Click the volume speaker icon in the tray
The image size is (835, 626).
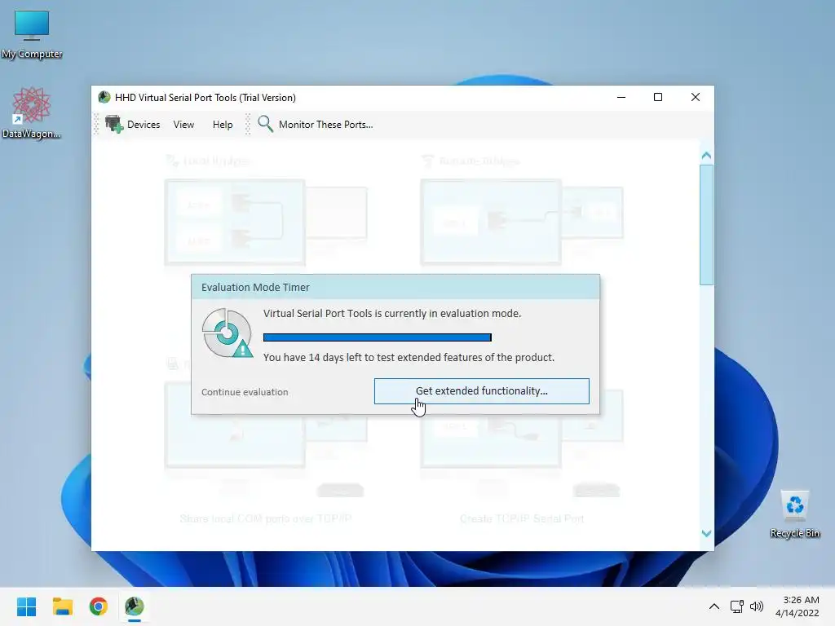(757, 606)
